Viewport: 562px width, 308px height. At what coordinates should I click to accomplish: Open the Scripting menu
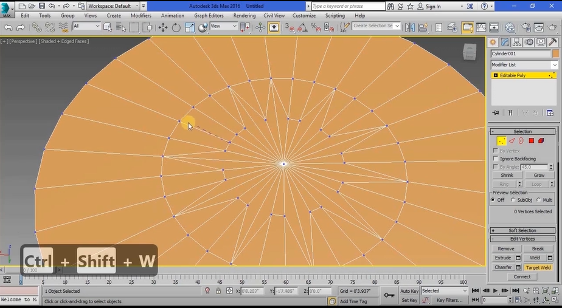[335, 15]
